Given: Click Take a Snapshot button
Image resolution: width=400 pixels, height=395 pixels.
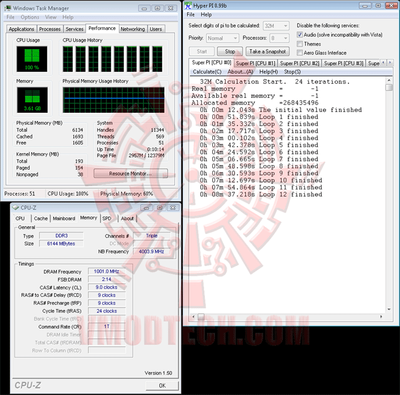Looking at the screenshot, I should 268,52.
